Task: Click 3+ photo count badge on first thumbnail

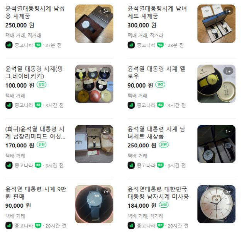Action: [106, 11]
